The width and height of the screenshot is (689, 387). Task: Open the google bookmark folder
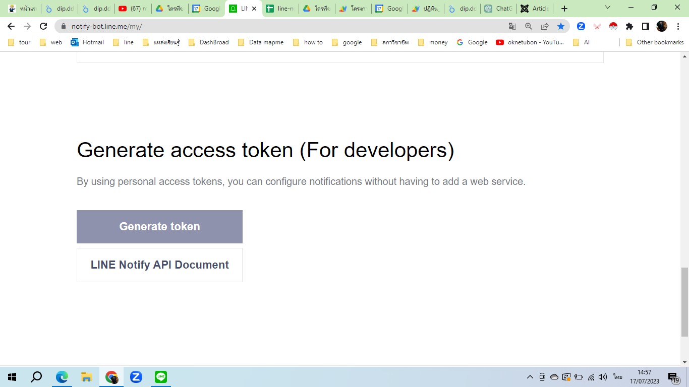(347, 42)
